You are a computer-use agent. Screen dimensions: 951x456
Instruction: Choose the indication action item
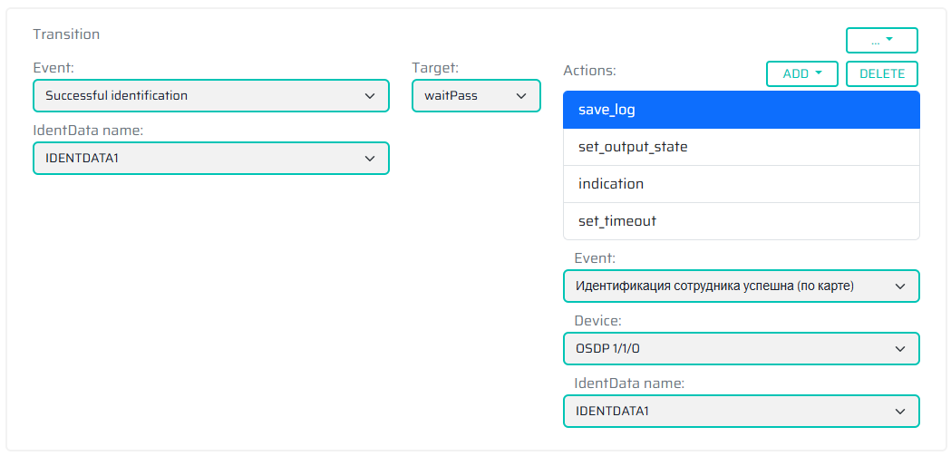pos(741,184)
